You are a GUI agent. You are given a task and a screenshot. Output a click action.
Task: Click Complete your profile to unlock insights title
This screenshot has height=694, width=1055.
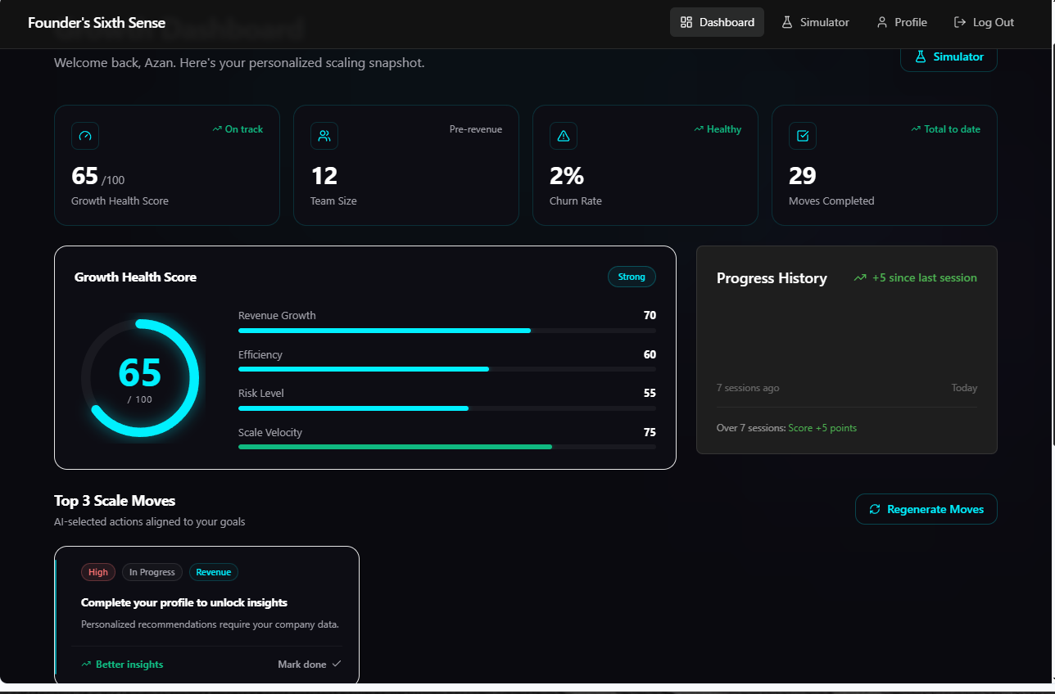(184, 602)
